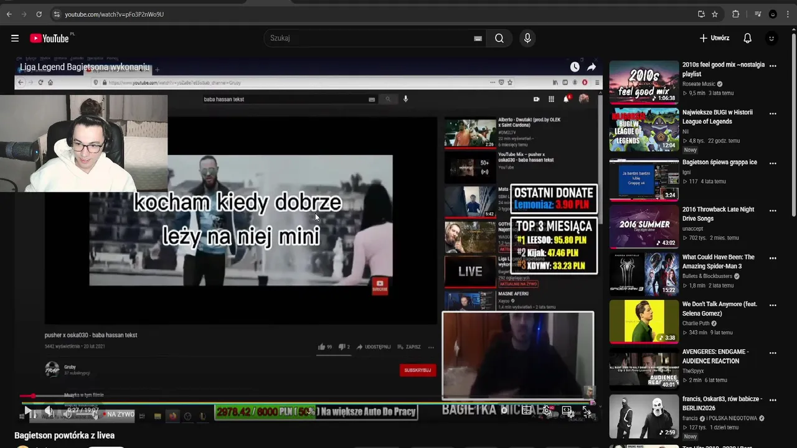View site information icon in the address bar

pos(57,14)
